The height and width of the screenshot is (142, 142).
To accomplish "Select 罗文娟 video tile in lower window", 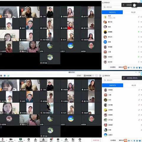I will click(50, 132).
